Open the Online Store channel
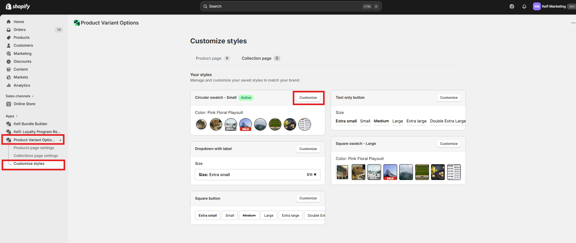 24,104
